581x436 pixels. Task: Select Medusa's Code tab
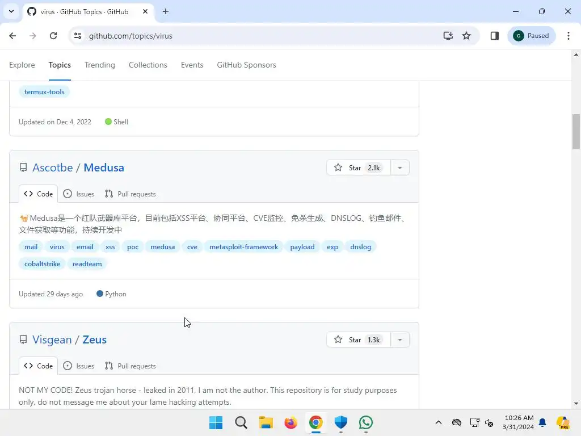coord(38,194)
